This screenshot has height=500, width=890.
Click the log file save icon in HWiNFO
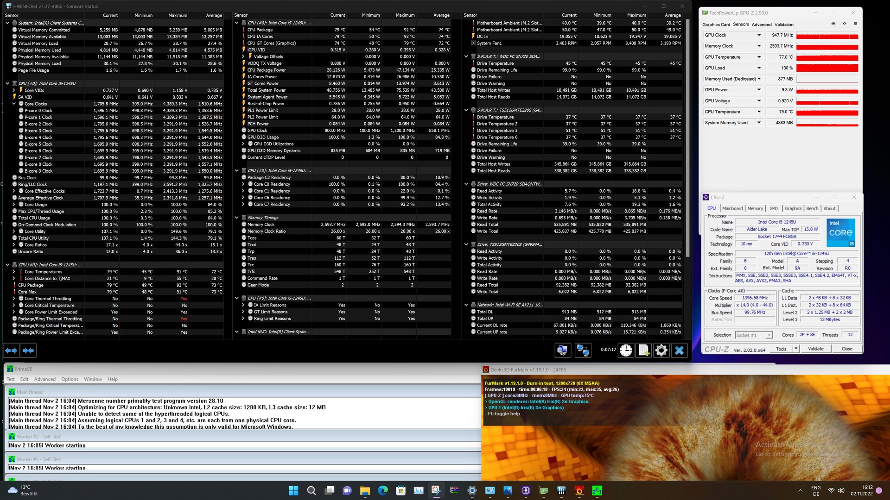tap(643, 350)
